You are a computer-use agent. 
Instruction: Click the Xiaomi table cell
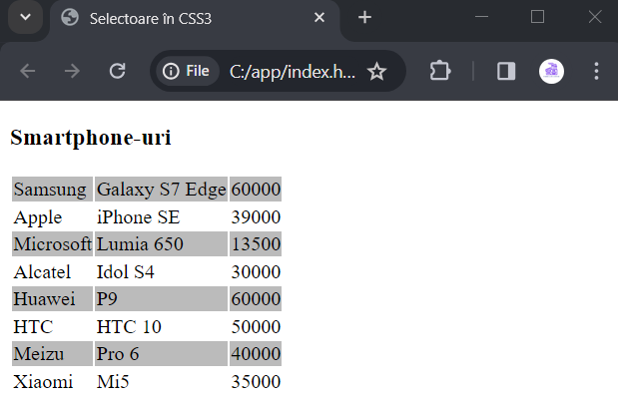[53, 381]
